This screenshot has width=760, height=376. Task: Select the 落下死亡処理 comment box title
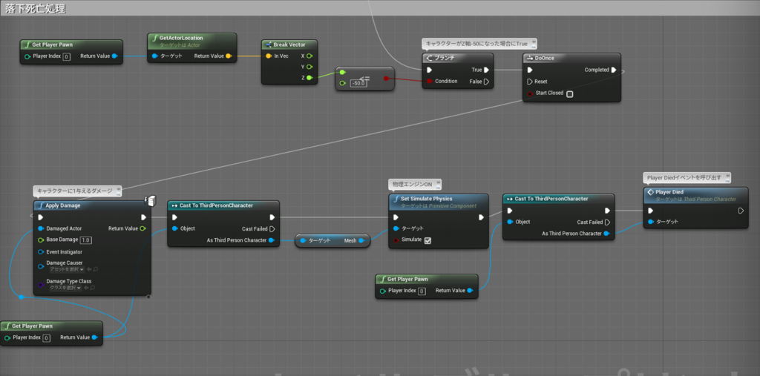[x=34, y=8]
